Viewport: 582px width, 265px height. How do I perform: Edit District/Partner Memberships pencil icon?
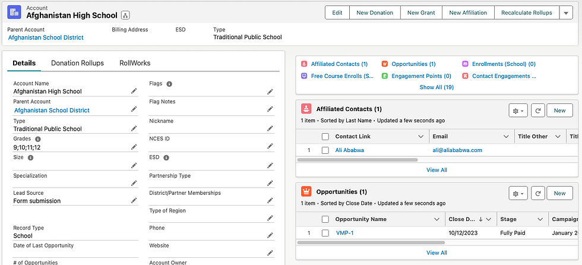pos(270,200)
